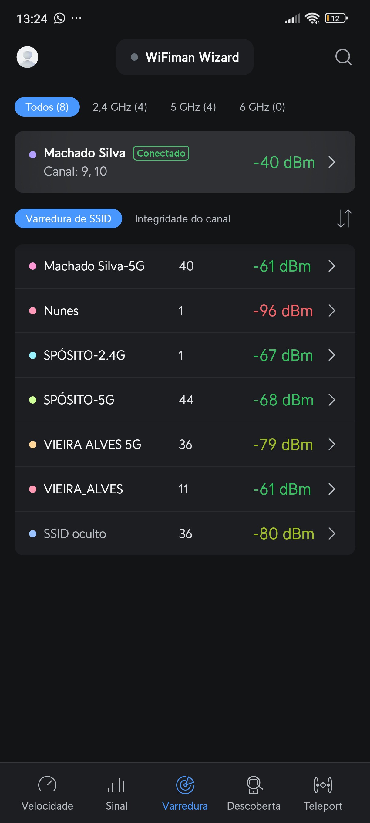Tap the WiFiman Wizard button
This screenshot has width=370, height=823.
coord(185,57)
